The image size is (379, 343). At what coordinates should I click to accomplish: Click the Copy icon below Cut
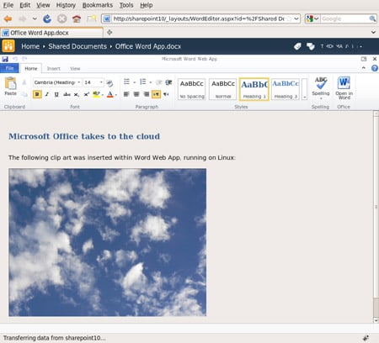click(x=24, y=94)
